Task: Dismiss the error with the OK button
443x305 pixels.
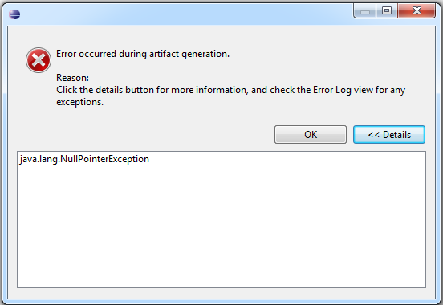Action: coord(311,135)
